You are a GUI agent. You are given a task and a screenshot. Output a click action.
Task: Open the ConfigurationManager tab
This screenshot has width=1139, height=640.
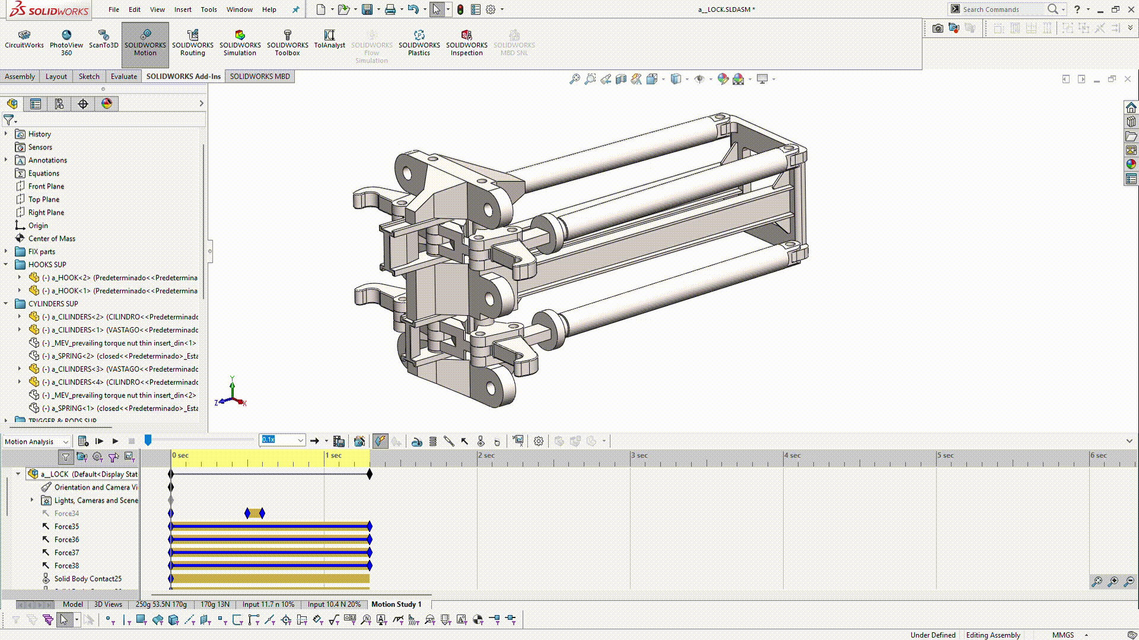(59, 104)
